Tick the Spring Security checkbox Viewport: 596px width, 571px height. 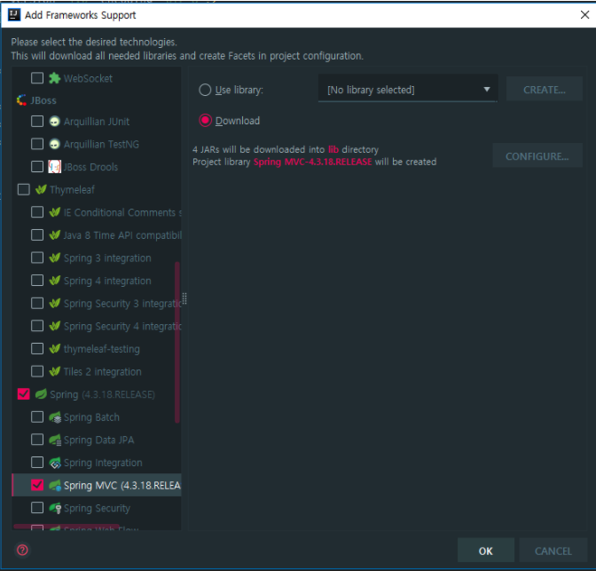coord(37,508)
